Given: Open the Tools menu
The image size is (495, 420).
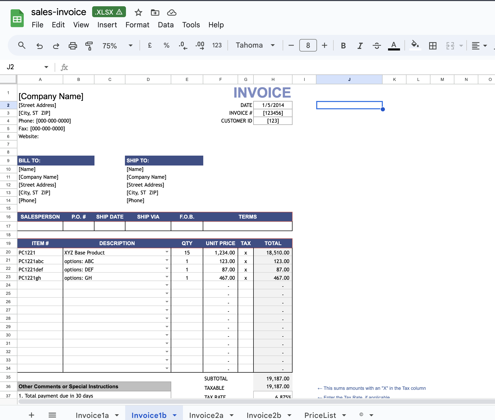Looking at the screenshot, I should [191, 25].
